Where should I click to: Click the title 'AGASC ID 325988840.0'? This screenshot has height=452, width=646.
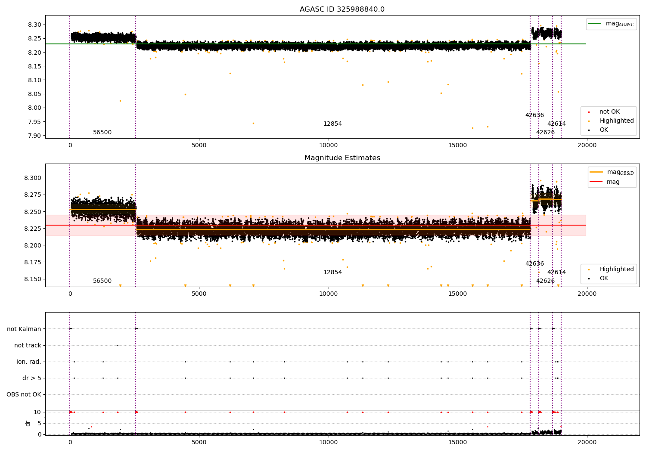click(x=342, y=9)
